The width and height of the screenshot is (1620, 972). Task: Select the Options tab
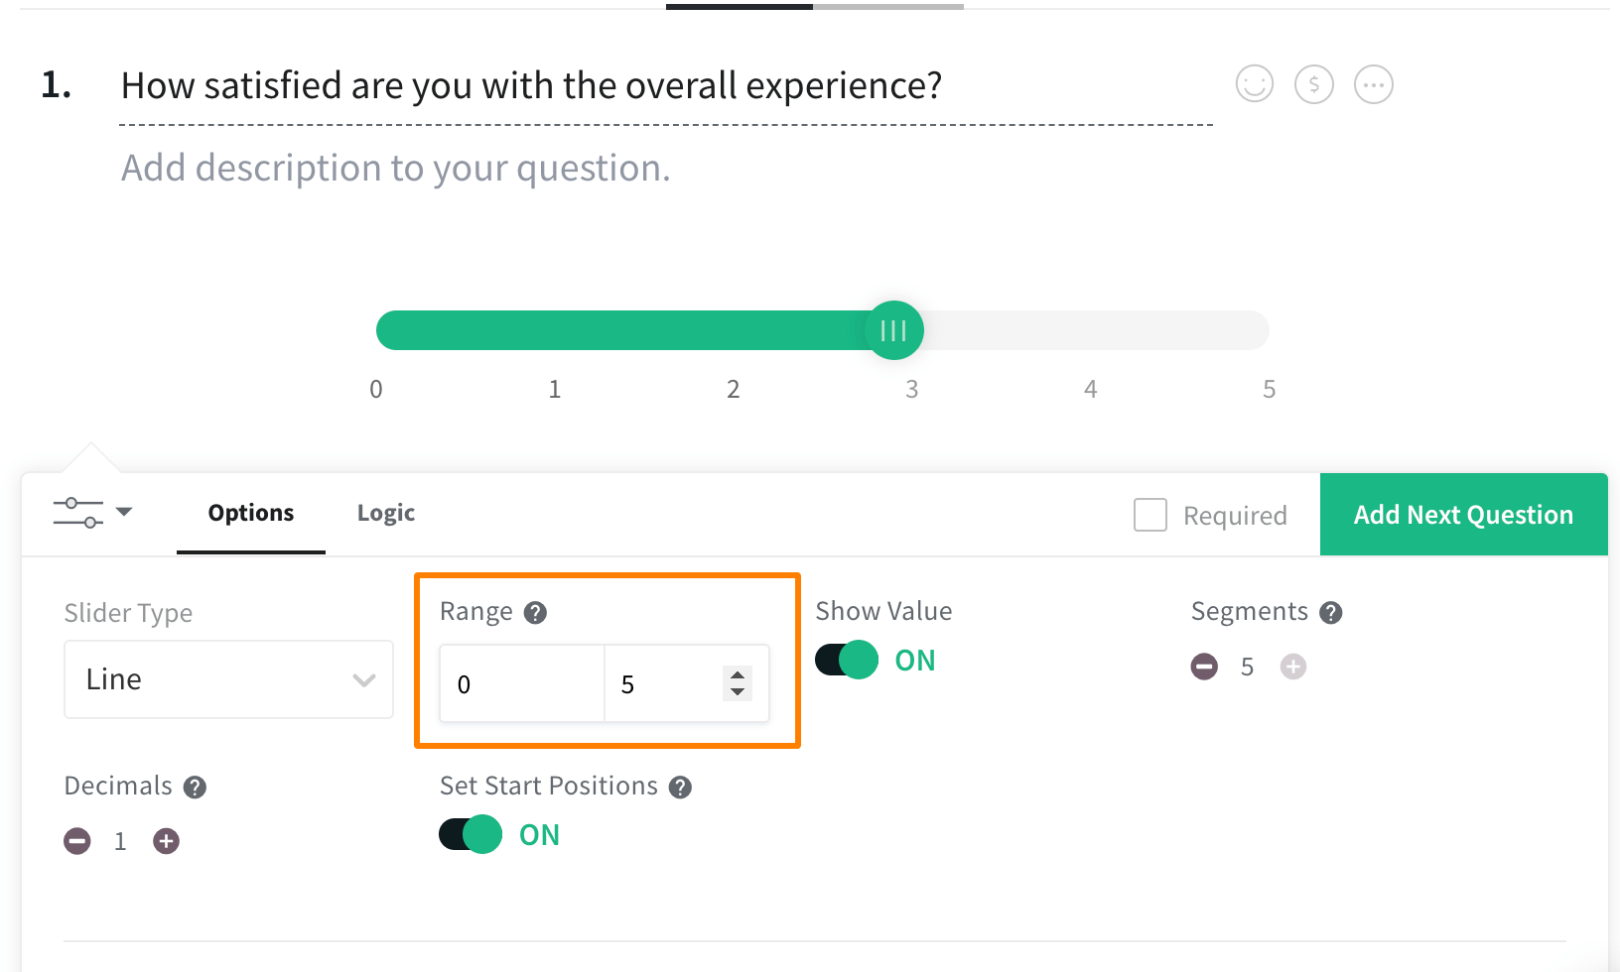point(250,513)
